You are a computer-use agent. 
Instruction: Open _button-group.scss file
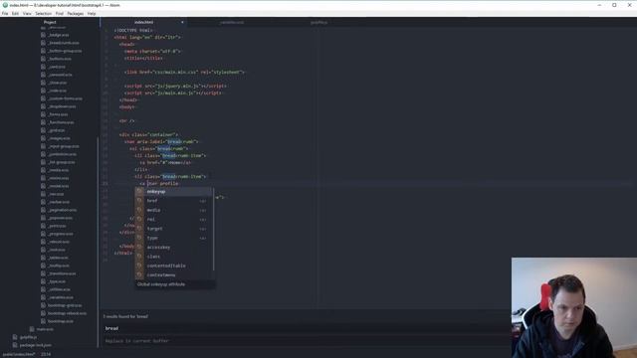(x=65, y=51)
